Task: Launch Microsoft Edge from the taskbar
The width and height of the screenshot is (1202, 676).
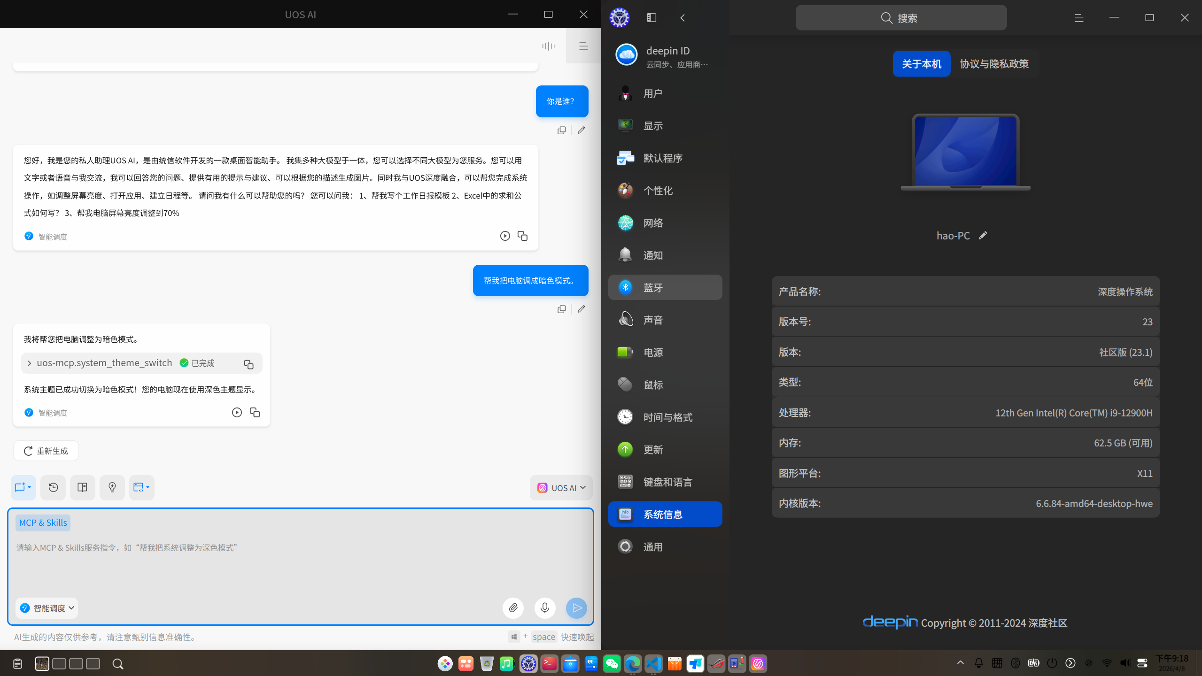Action: [632, 663]
